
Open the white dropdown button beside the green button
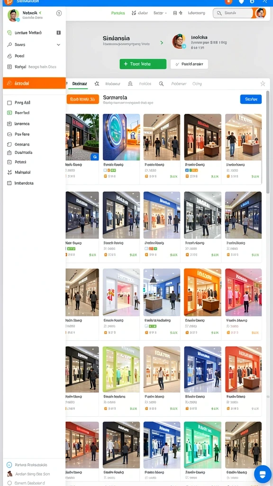click(x=189, y=64)
